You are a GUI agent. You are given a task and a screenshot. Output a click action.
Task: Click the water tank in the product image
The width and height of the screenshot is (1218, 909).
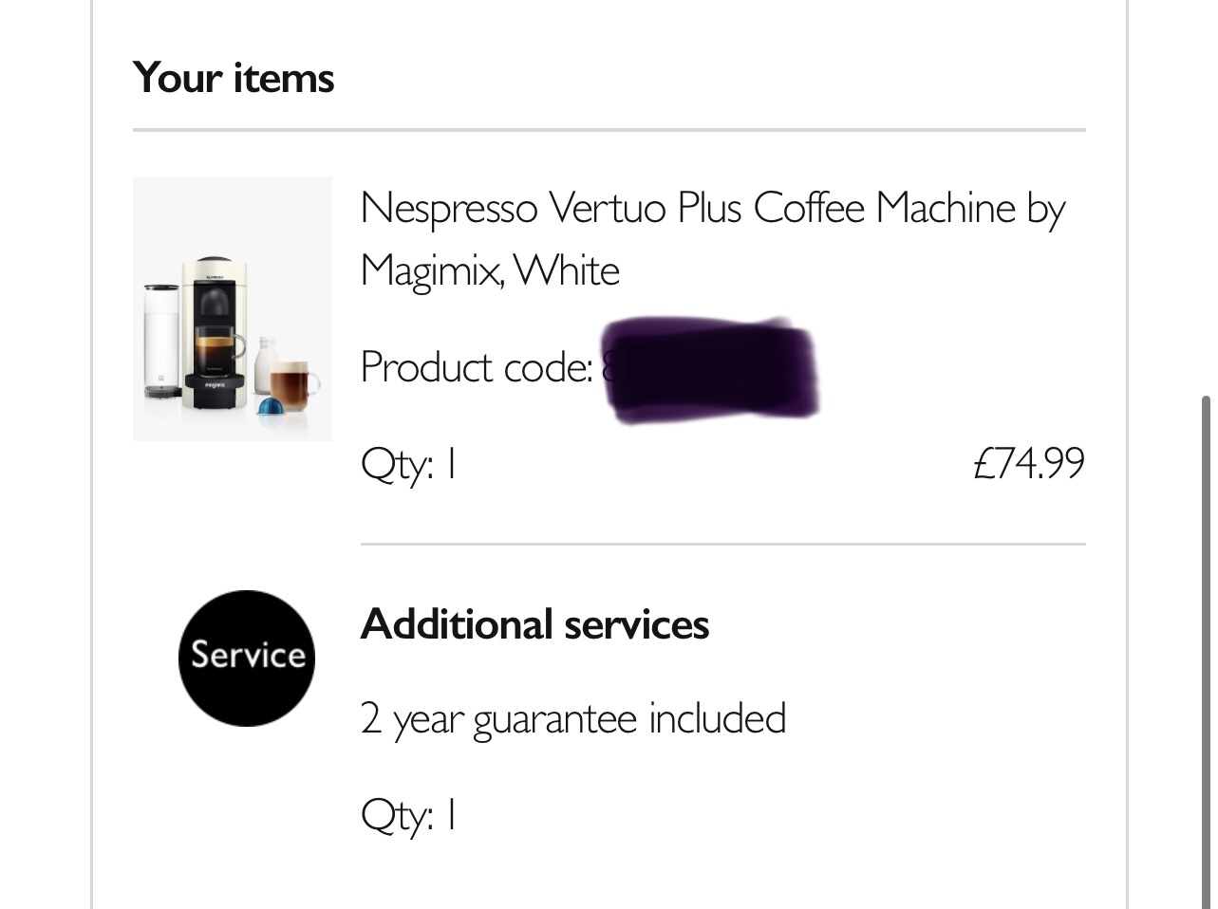click(x=161, y=343)
